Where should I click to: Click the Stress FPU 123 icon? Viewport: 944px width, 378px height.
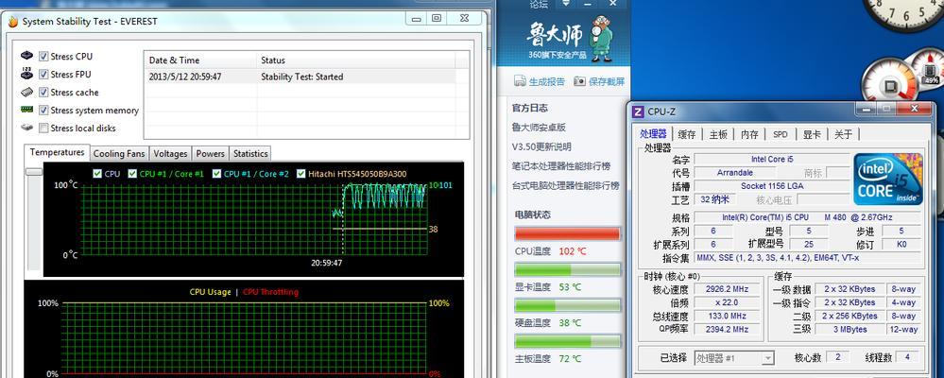[27, 74]
